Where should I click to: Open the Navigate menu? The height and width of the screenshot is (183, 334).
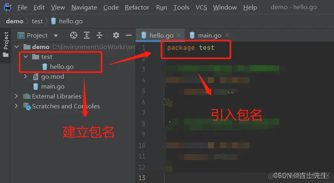(84, 8)
